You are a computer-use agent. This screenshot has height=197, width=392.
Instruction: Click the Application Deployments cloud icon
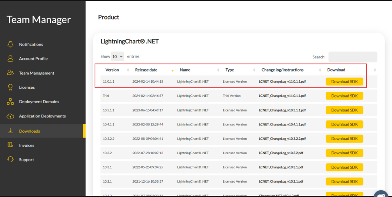coord(10,116)
